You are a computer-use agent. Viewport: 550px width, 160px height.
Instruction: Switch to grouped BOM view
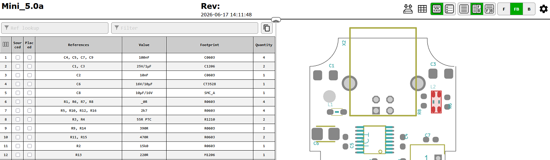[437, 9]
